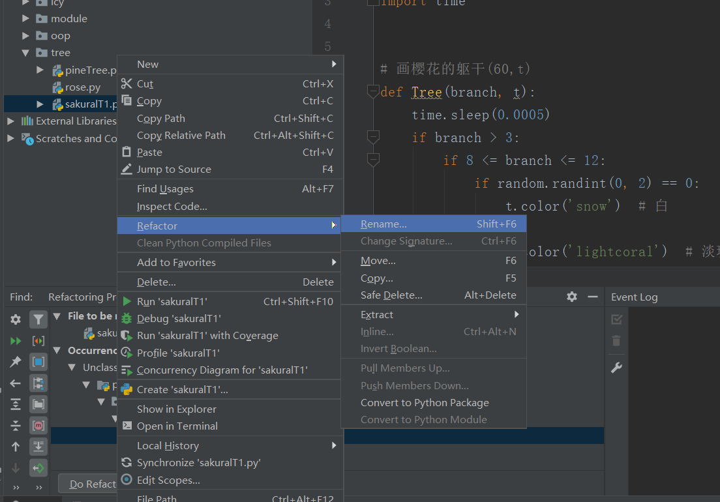720x502 pixels.
Task: Expand the 'module' folder in project tree
Action: (25, 18)
